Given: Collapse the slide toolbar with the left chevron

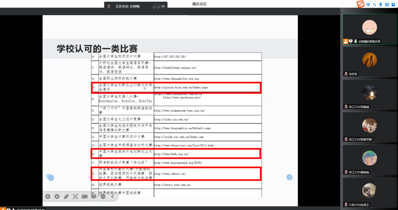Looking at the screenshot, I should click(112, 197).
